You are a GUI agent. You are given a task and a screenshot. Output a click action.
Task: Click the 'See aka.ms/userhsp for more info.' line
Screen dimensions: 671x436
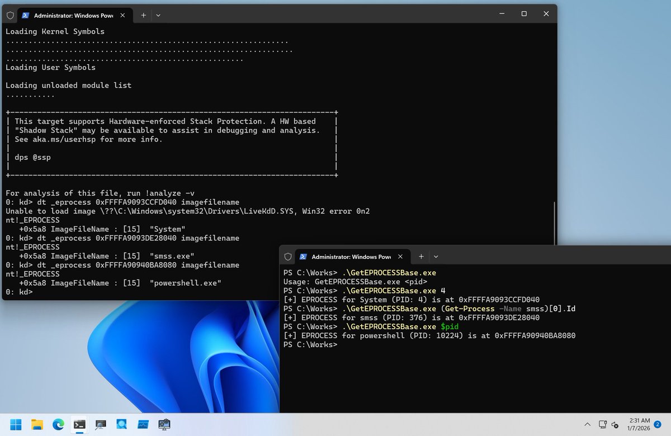pyautogui.click(x=88, y=139)
